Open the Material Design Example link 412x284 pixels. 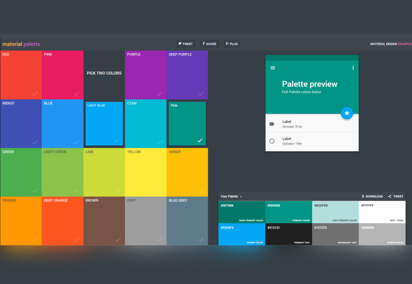[x=390, y=44]
